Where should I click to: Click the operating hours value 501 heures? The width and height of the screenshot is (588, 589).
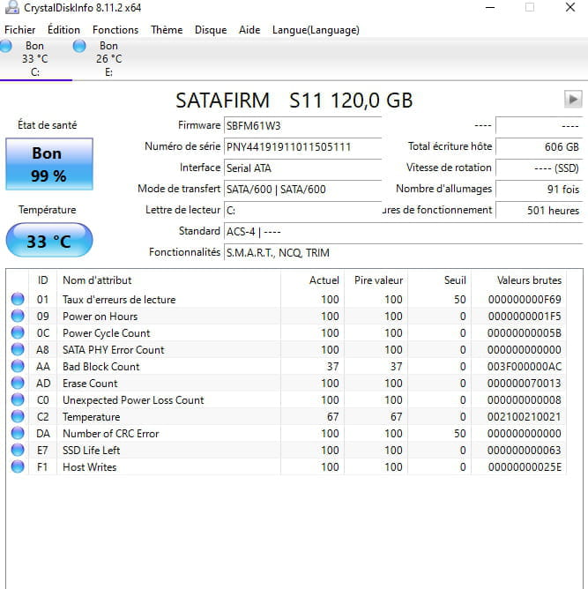coord(540,210)
